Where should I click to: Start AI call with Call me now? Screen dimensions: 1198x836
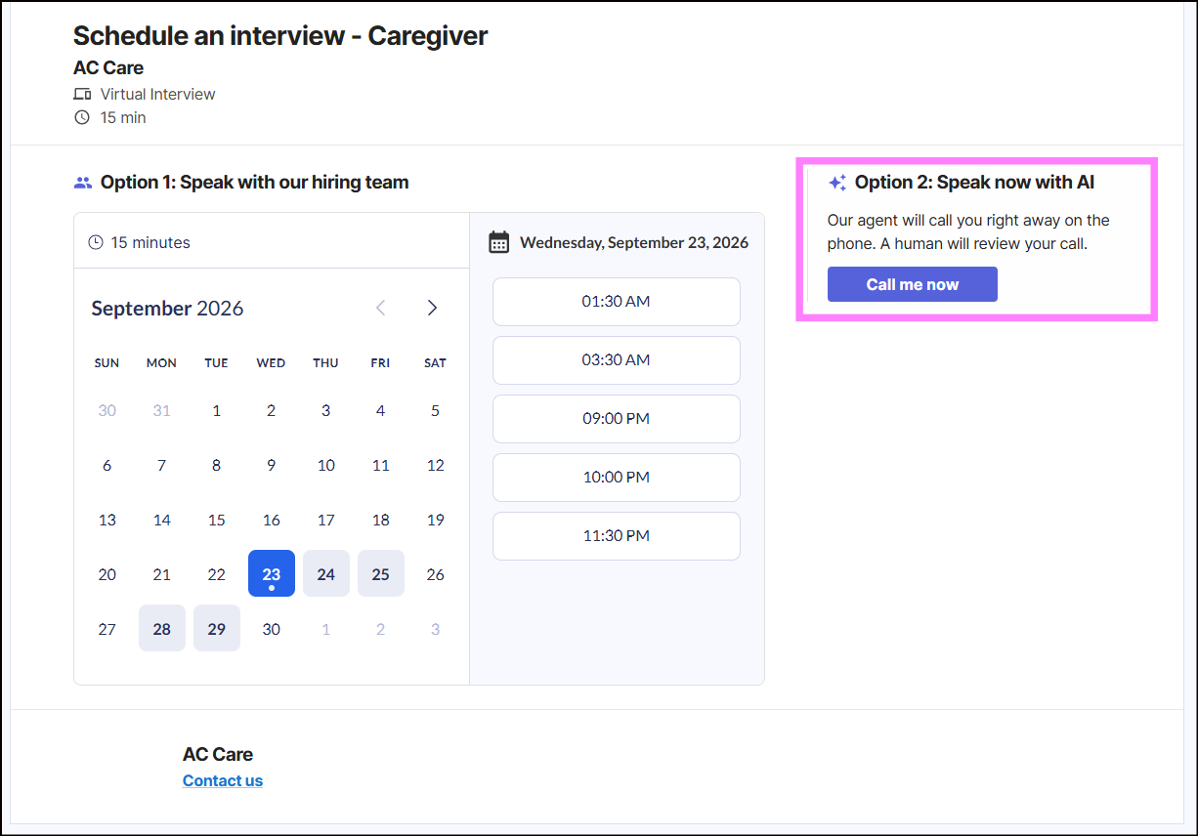913,284
